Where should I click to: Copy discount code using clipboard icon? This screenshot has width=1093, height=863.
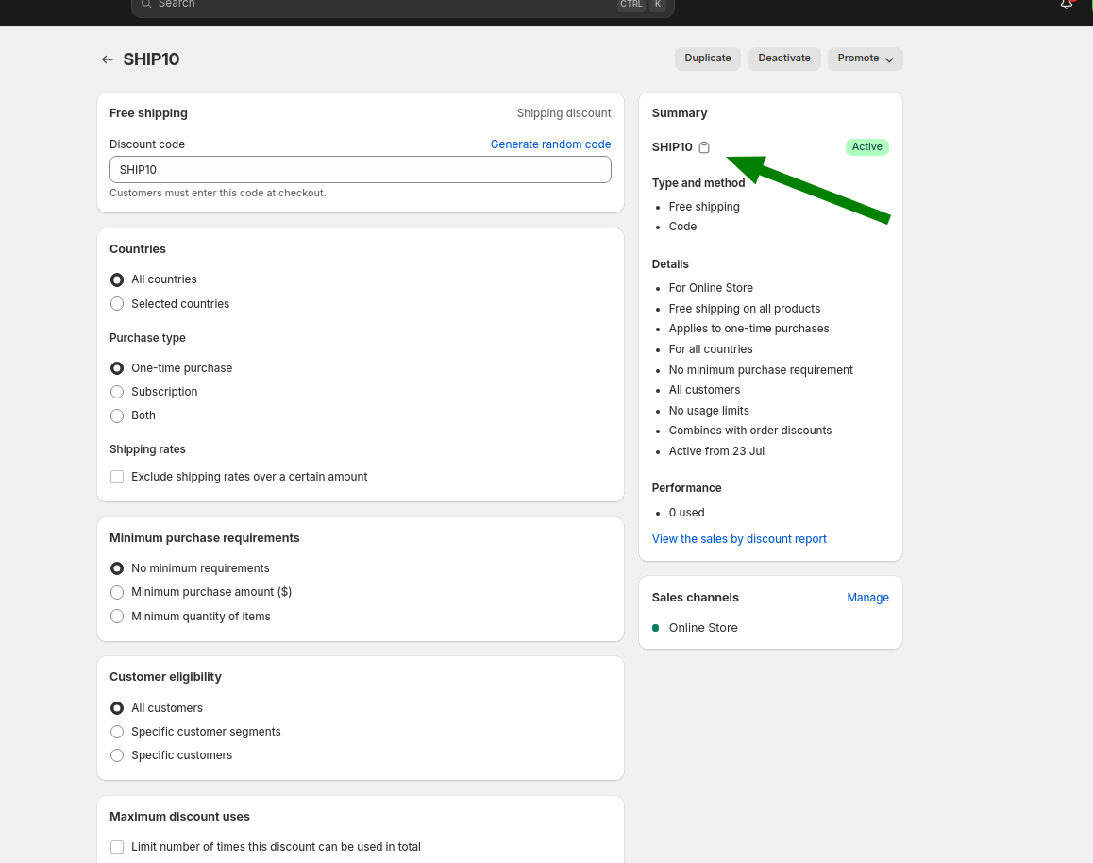click(704, 147)
